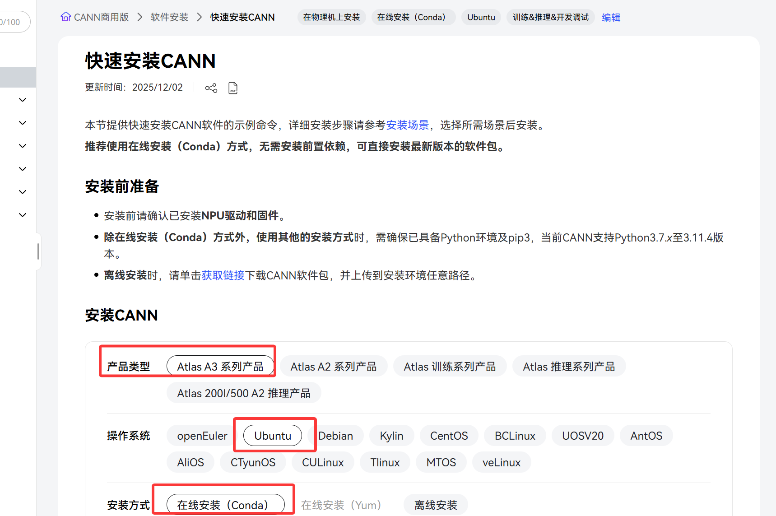Expand the fifth sidebar chevron

click(x=23, y=192)
